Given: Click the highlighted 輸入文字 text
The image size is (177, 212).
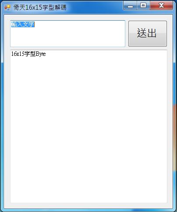Looking at the screenshot, I should [23, 24].
